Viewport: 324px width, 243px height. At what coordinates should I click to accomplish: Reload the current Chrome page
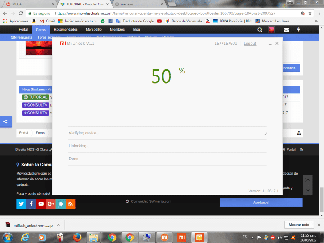tap(21, 13)
